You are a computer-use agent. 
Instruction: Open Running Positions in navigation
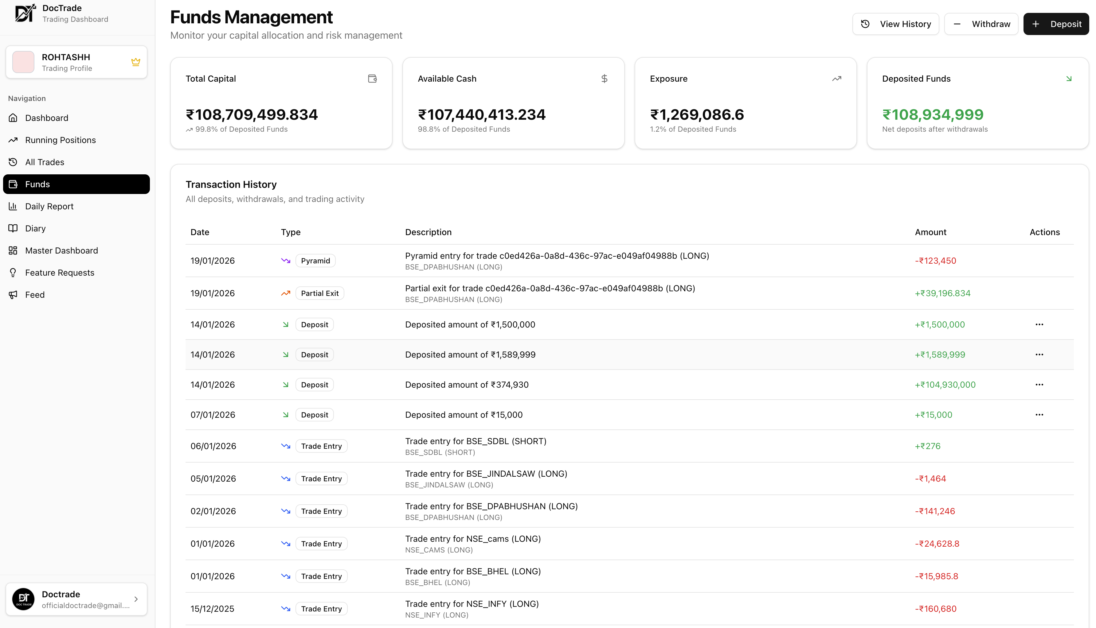coord(60,140)
